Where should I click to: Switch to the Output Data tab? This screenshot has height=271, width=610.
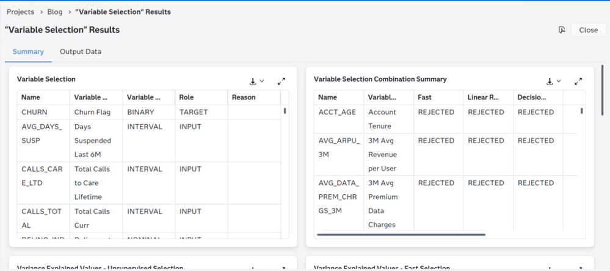point(81,52)
